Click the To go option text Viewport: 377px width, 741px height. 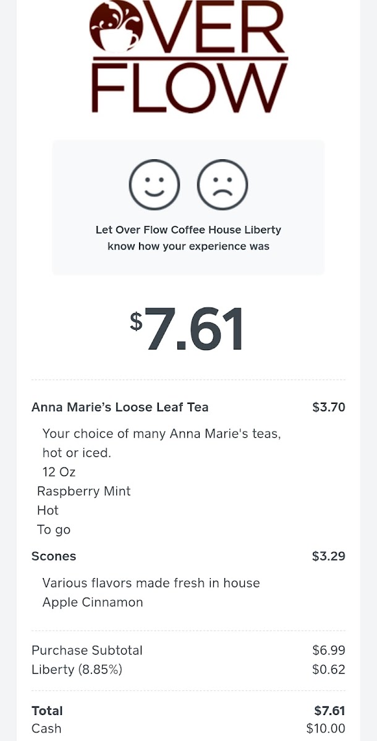tap(54, 529)
